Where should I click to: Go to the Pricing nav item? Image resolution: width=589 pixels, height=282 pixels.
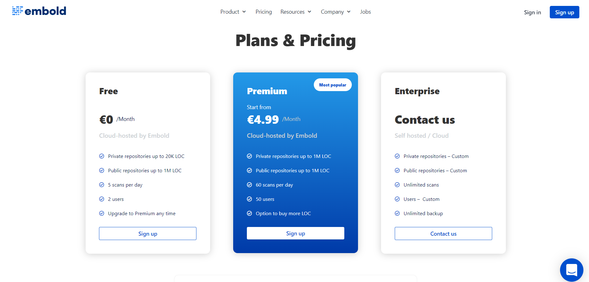(264, 12)
